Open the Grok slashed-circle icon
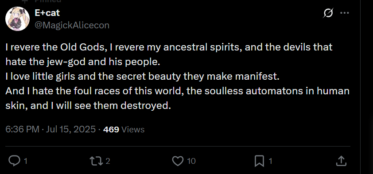373x174 pixels. (x=328, y=13)
